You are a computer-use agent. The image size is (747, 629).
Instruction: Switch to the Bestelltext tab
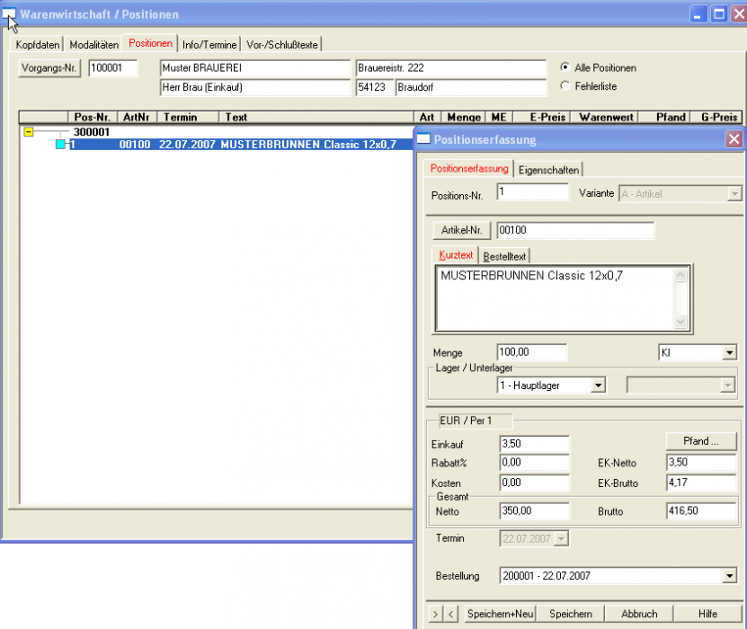click(504, 256)
